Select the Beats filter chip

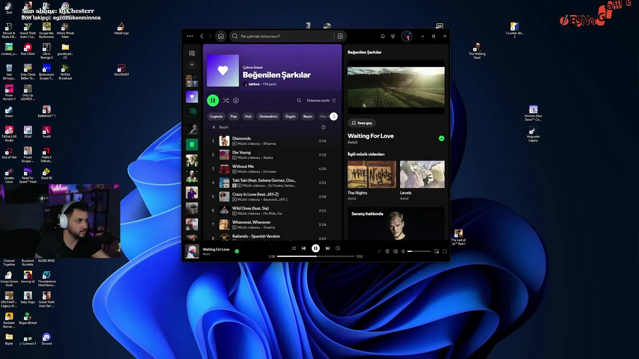coord(308,116)
